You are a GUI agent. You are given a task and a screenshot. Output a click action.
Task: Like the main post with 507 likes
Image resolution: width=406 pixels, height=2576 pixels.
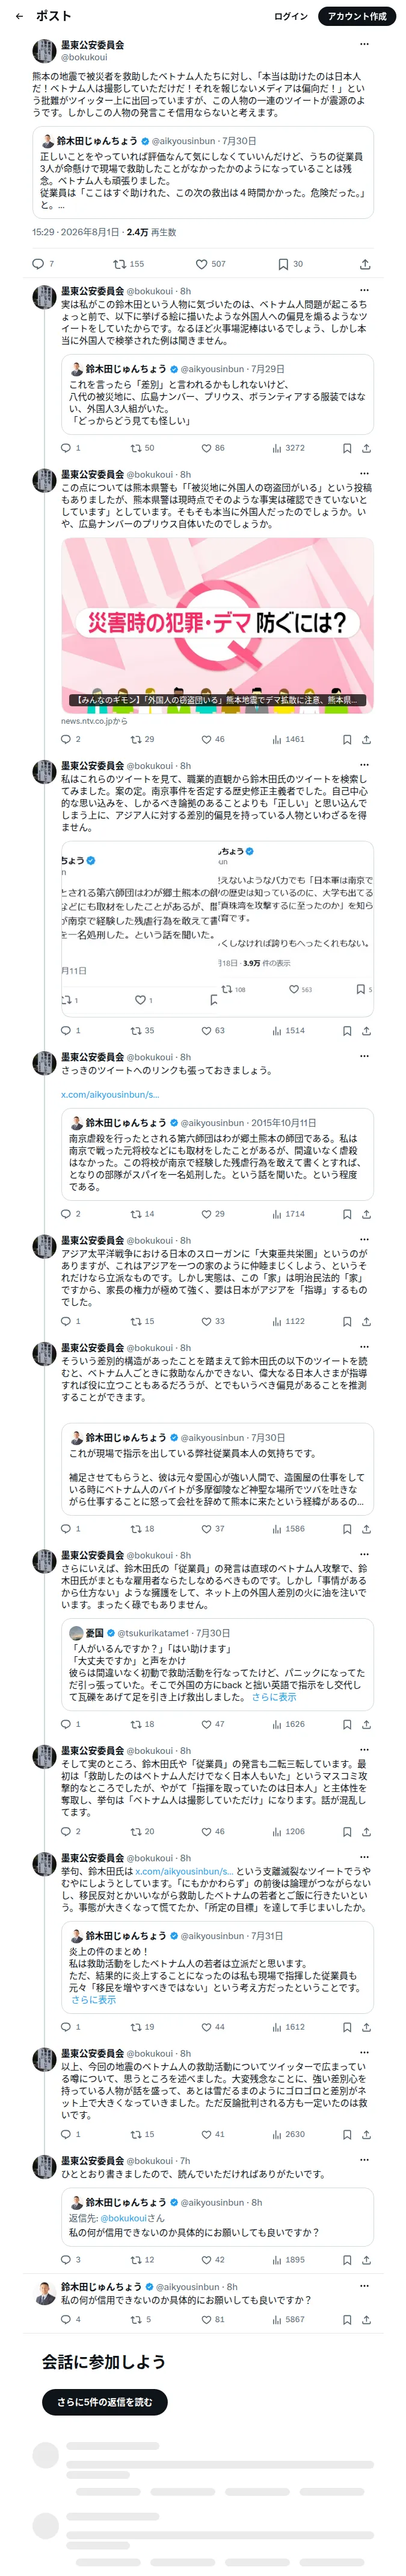(x=211, y=264)
